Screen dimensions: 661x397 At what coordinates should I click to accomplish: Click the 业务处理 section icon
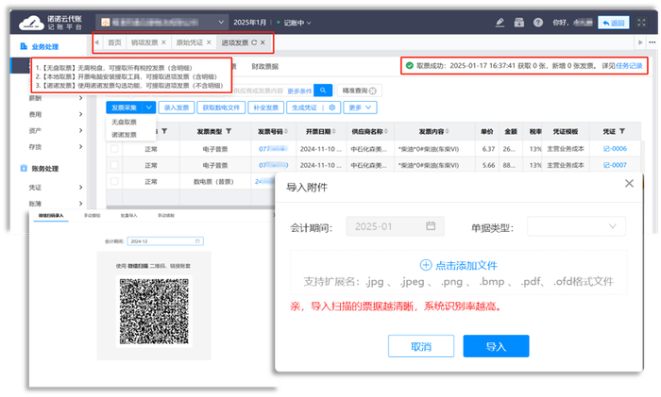(x=24, y=46)
